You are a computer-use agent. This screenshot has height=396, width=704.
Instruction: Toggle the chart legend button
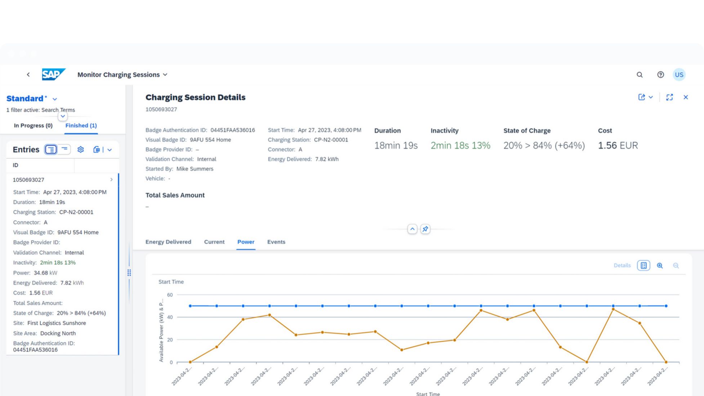point(643,265)
